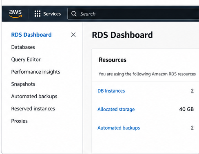Click the Allocated storage link
The image size is (199, 154).
[116, 109]
